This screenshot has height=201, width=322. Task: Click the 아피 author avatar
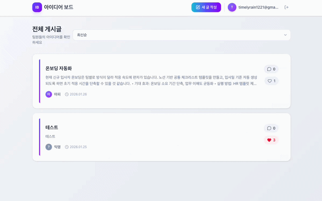tap(49, 94)
